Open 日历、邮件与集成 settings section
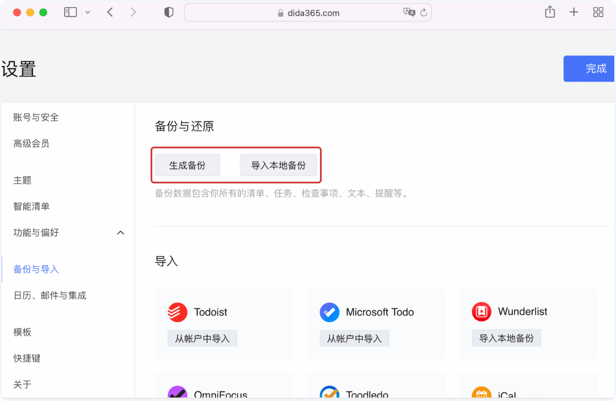Image resolution: width=616 pixels, height=401 pixels. 50,295
